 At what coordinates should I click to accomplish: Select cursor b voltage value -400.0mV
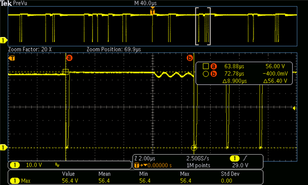275,74
